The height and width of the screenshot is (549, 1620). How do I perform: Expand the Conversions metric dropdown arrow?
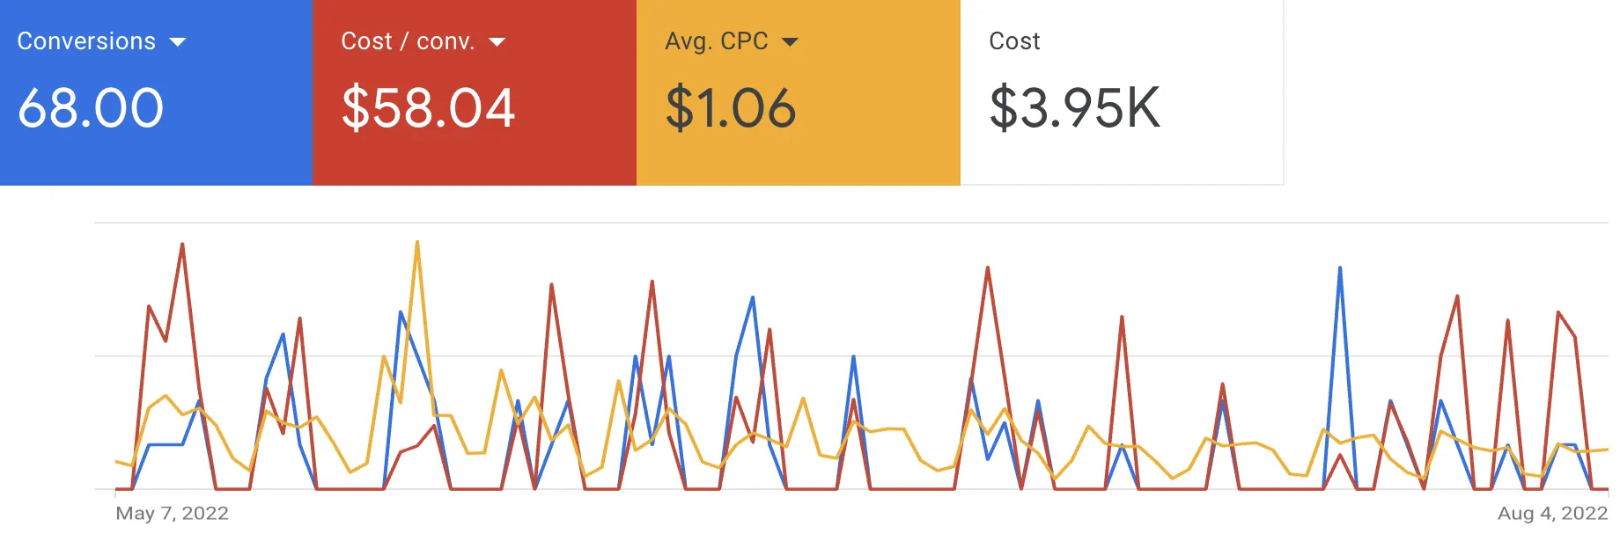(178, 42)
